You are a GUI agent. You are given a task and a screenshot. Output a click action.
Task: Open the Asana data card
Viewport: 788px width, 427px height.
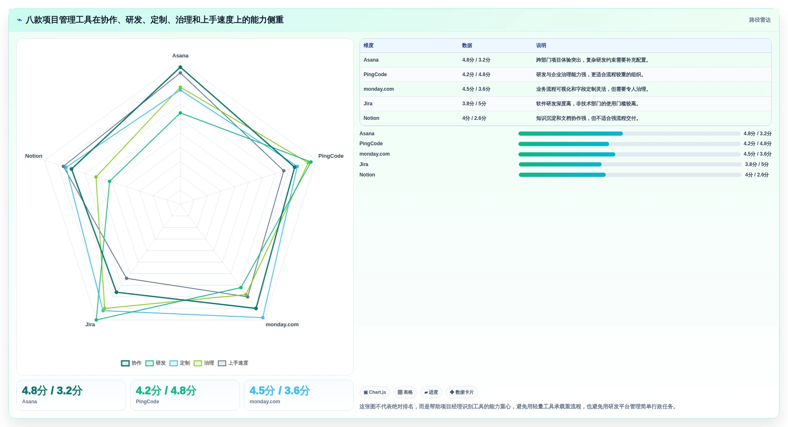[x=71, y=395]
